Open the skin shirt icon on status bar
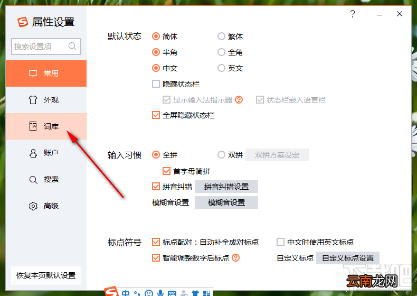 (x=195, y=293)
